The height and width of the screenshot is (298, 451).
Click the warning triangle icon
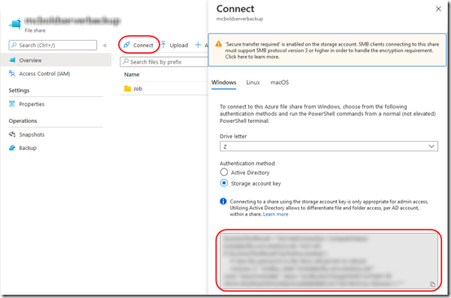pyautogui.click(x=219, y=44)
